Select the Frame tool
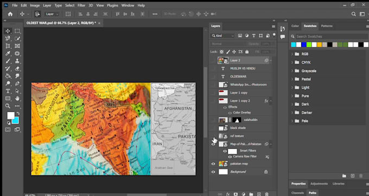 [x=17, y=46]
